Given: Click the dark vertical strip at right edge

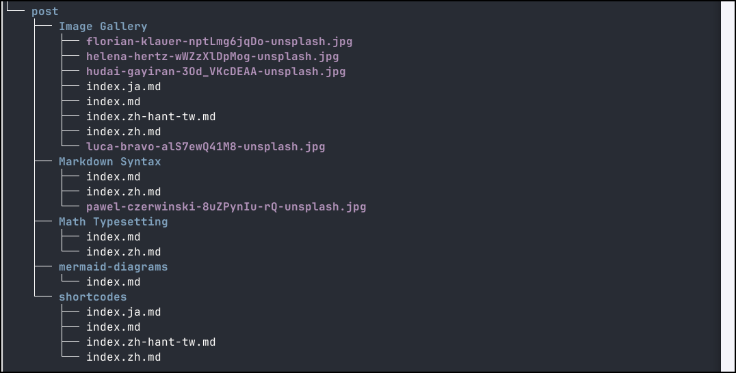Looking at the screenshot, I should [x=727, y=186].
